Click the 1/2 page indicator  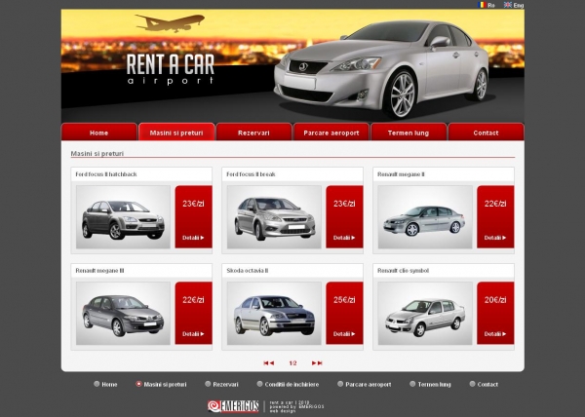tap(292, 363)
